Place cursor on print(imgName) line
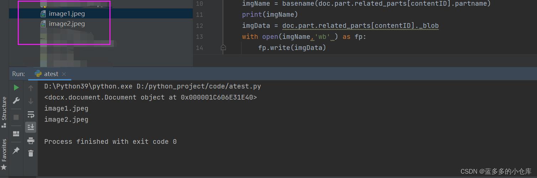Image resolution: width=537 pixels, height=178 pixels. click(x=270, y=15)
